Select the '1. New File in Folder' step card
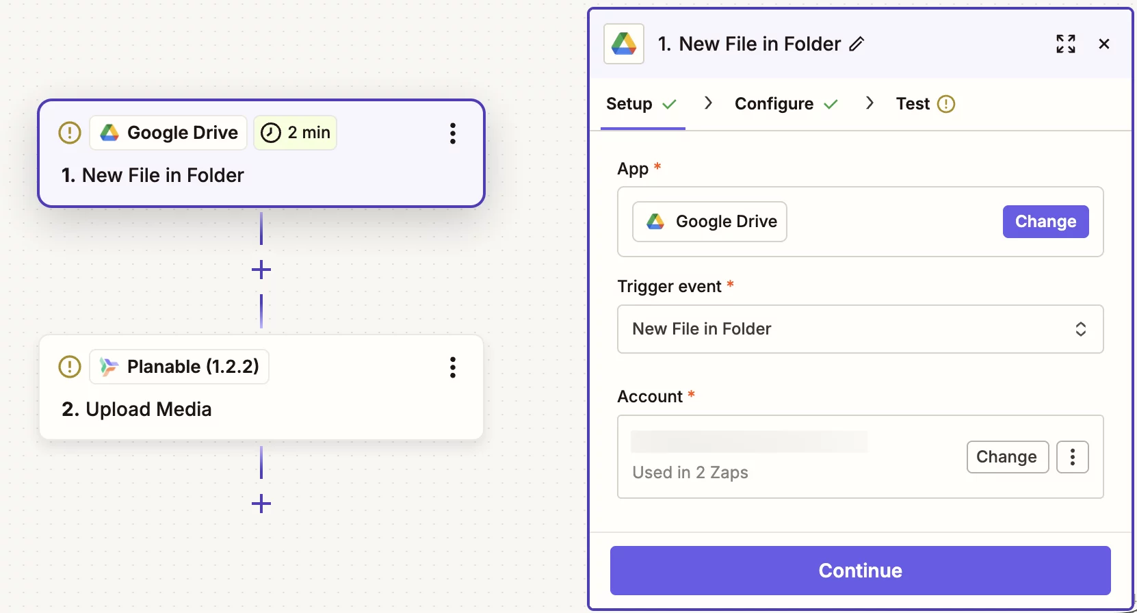Viewport: 1137px width, 613px height. pyautogui.click(x=261, y=153)
